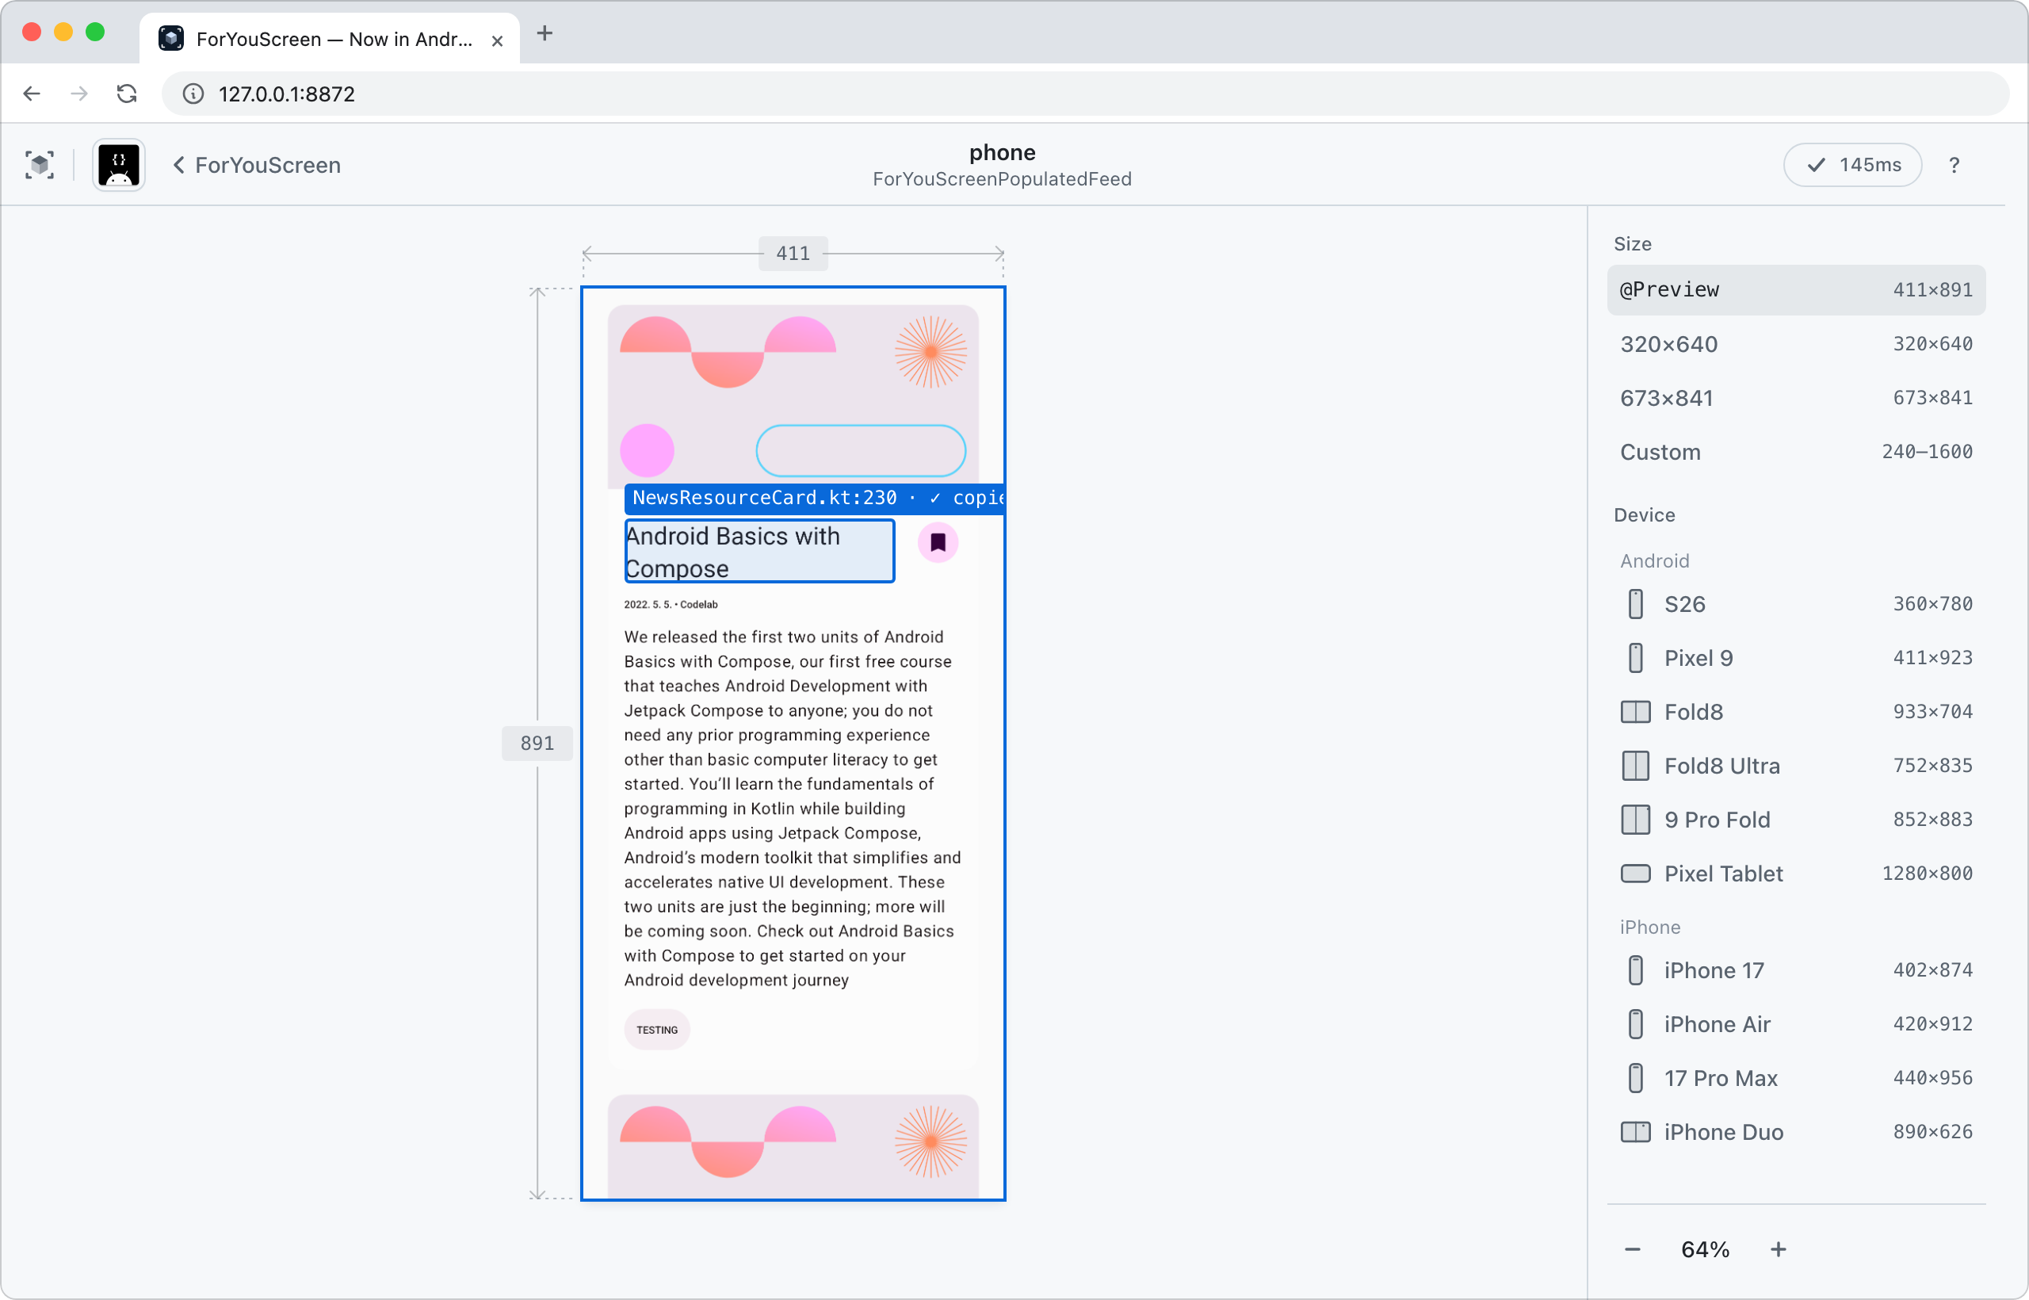
Task: Click the 145ms render status badge
Action: coord(1851,165)
